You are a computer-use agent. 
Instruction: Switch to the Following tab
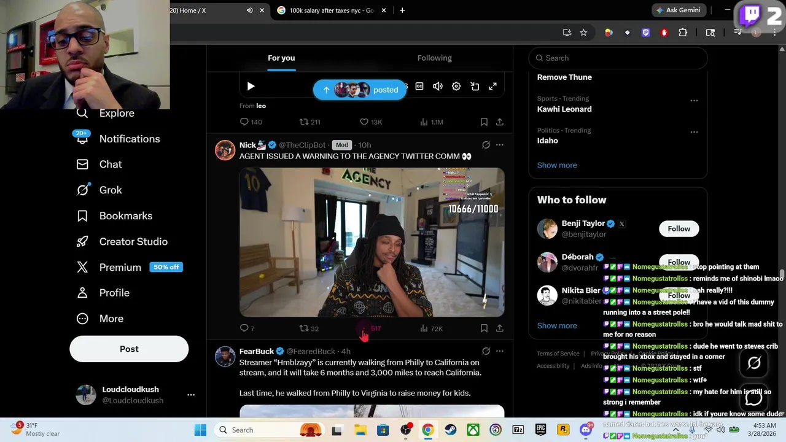[435, 58]
